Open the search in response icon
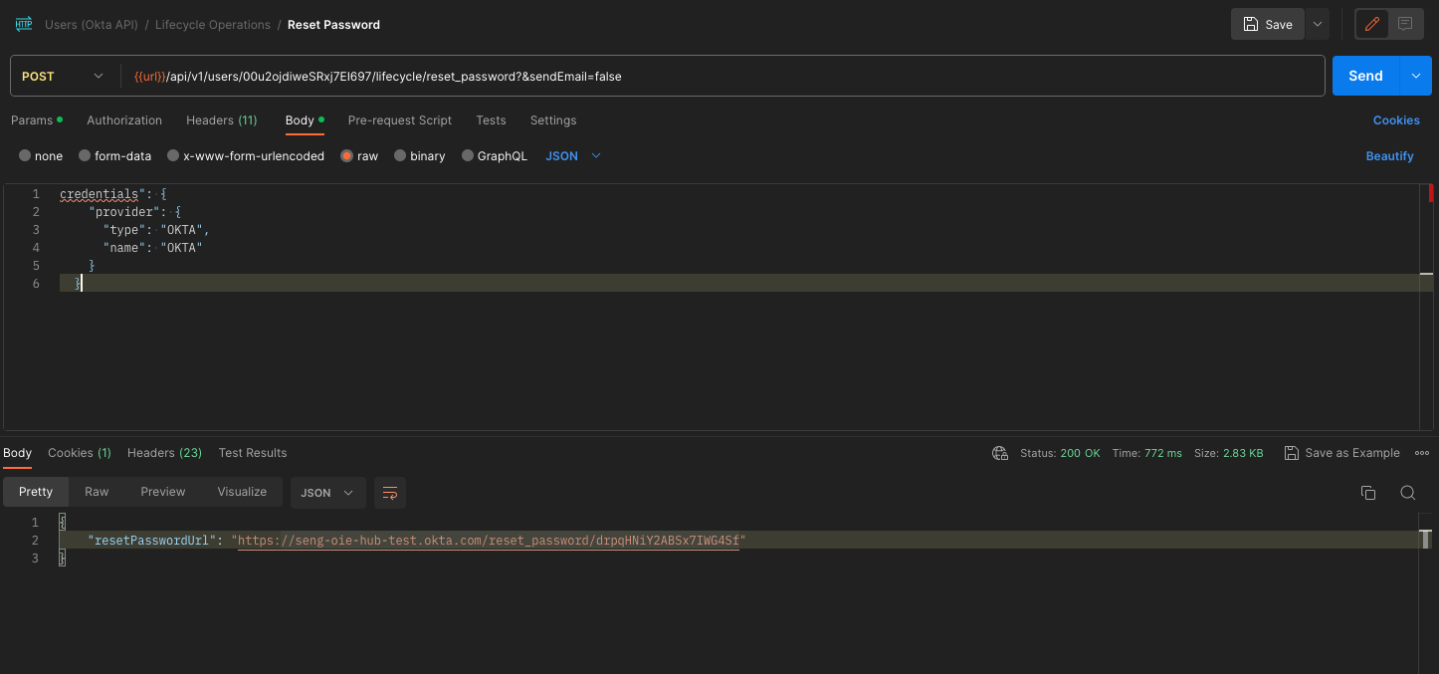The image size is (1439, 674). [x=1407, y=492]
